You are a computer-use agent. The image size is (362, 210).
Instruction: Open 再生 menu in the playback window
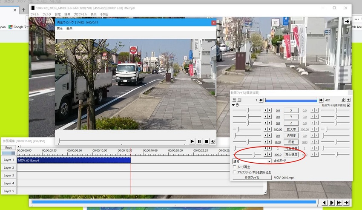tap(60, 29)
